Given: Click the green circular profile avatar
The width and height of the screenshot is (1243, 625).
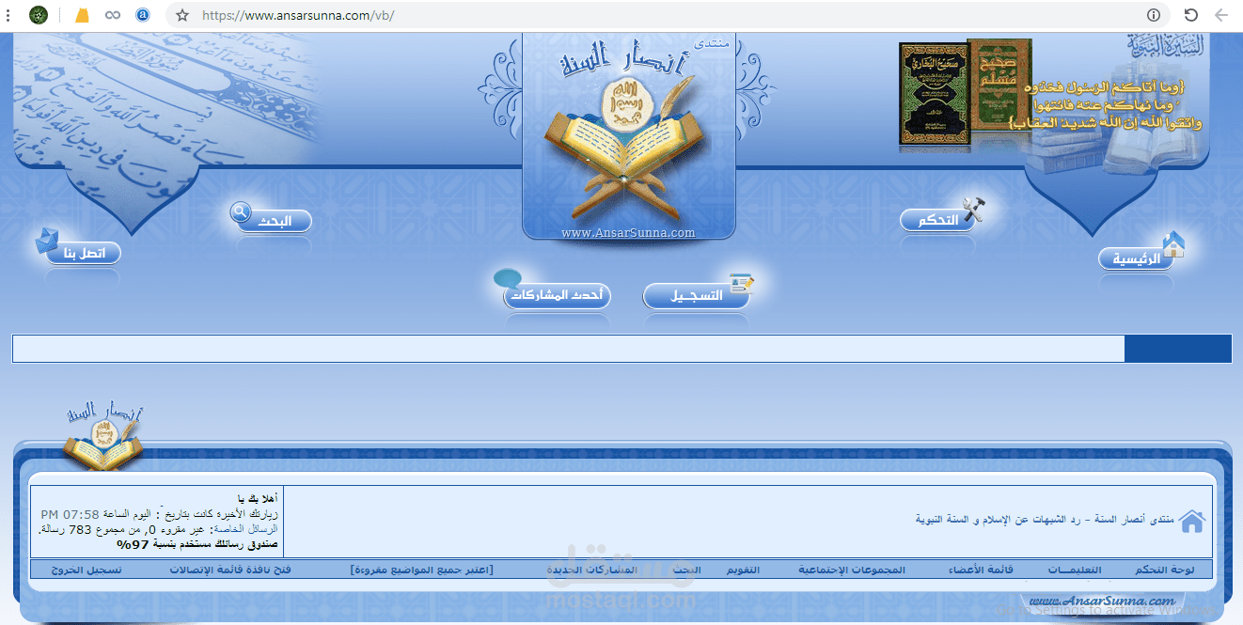Looking at the screenshot, I should tap(39, 15).
